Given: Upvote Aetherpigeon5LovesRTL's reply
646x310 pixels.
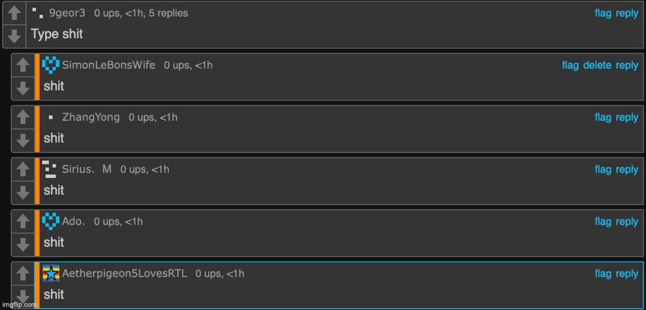Looking at the screenshot, I should click(x=23, y=273).
